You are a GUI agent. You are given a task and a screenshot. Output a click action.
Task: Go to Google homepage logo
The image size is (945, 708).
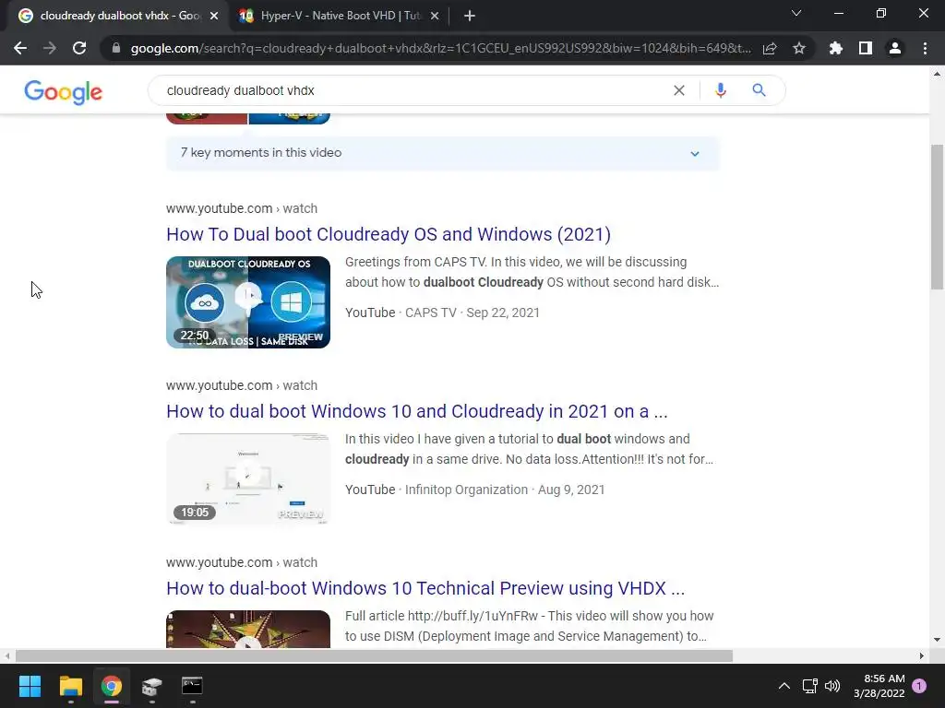coord(64,92)
